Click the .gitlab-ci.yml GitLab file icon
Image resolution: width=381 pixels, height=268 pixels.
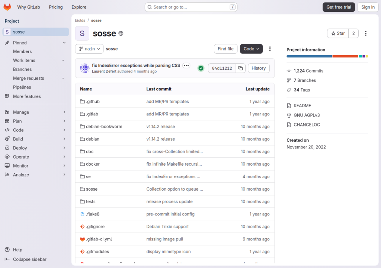pyautogui.click(x=82, y=239)
